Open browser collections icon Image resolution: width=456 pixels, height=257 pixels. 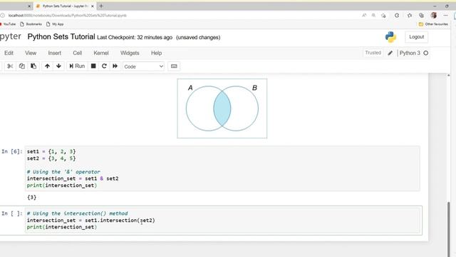pyautogui.click(x=421, y=16)
